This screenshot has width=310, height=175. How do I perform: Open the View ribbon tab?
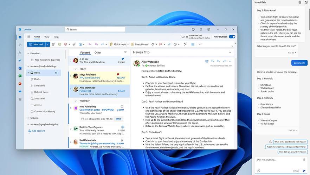tap(47, 37)
